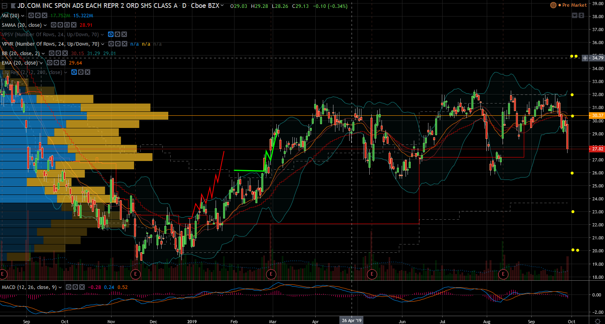Open MACD indicator settings gear
The image size is (605, 324).
(x=75, y=287)
